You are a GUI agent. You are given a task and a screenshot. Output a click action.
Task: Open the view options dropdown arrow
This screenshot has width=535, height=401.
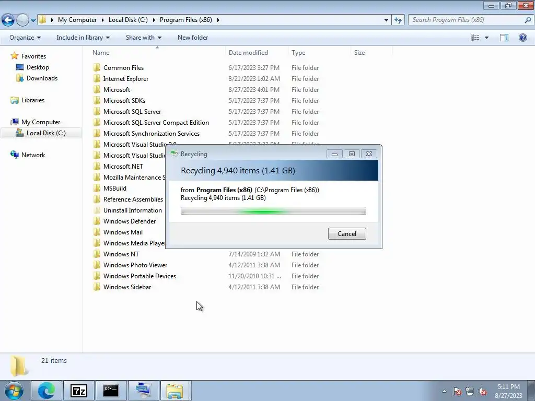(486, 38)
